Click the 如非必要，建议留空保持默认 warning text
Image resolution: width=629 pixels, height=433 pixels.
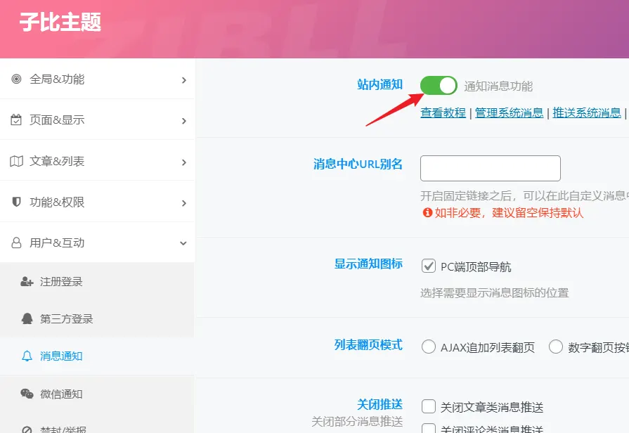pos(509,213)
